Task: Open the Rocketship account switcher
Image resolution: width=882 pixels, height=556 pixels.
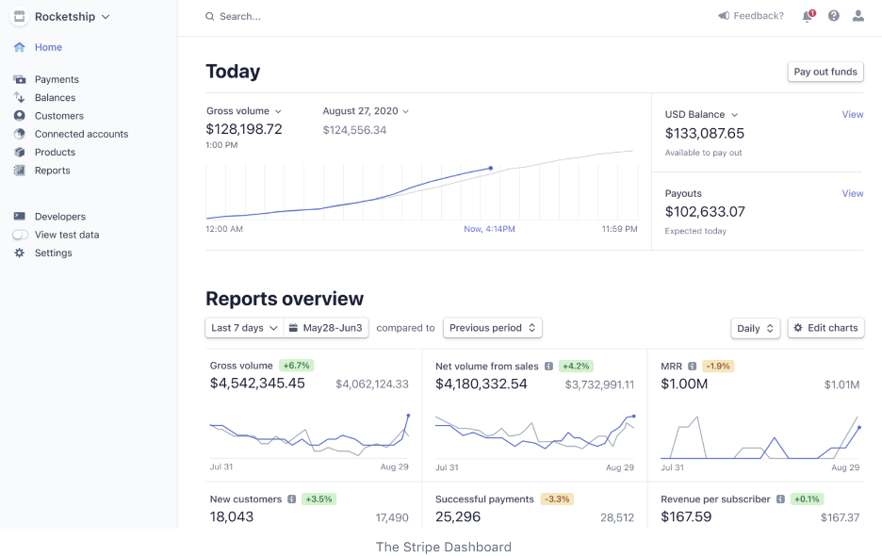Action: click(x=59, y=16)
